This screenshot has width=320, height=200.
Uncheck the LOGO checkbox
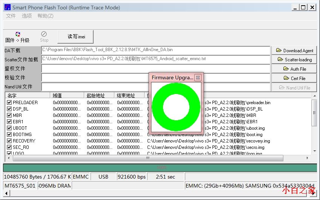click(x=9, y=153)
